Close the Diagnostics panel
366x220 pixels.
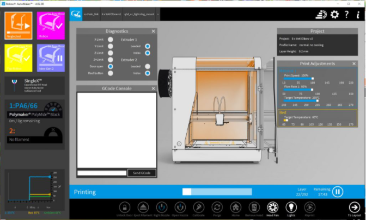[153, 31]
